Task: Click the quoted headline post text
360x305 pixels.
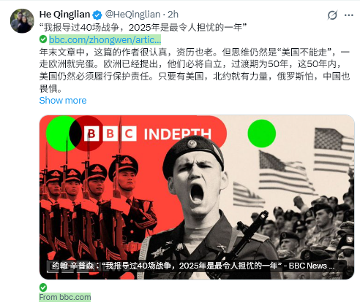Action: coord(143,28)
